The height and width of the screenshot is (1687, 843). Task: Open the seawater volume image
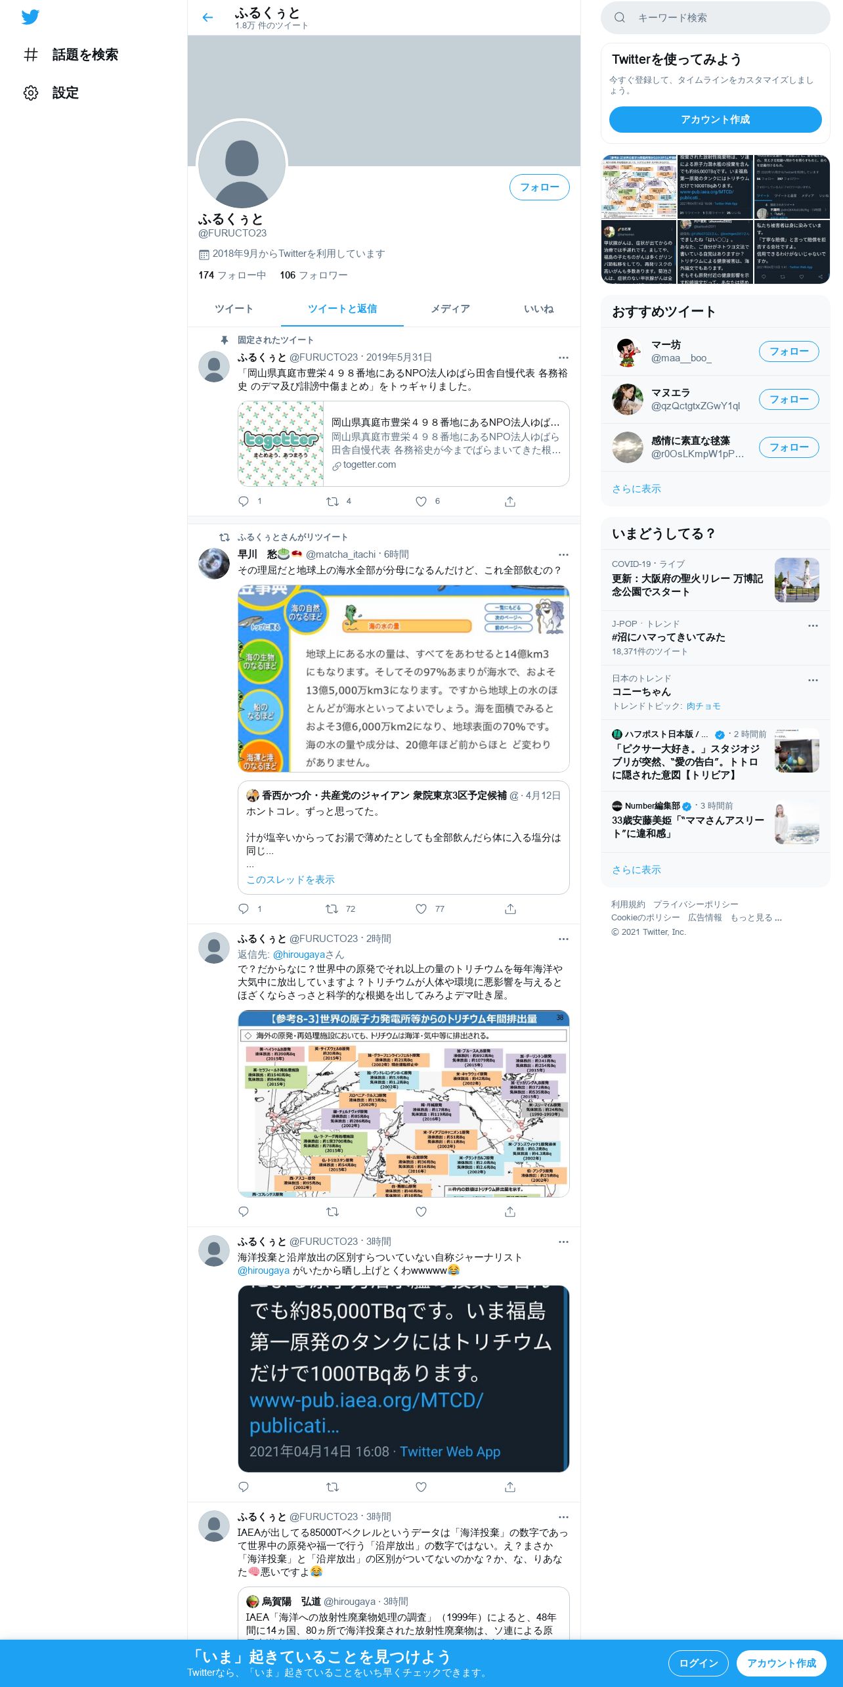[x=403, y=679]
